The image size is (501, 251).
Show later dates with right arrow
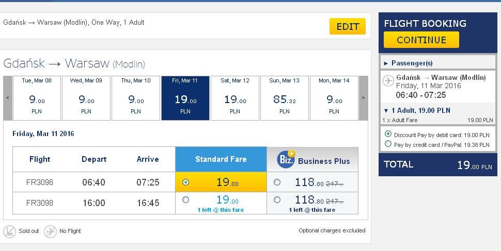(x=364, y=98)
